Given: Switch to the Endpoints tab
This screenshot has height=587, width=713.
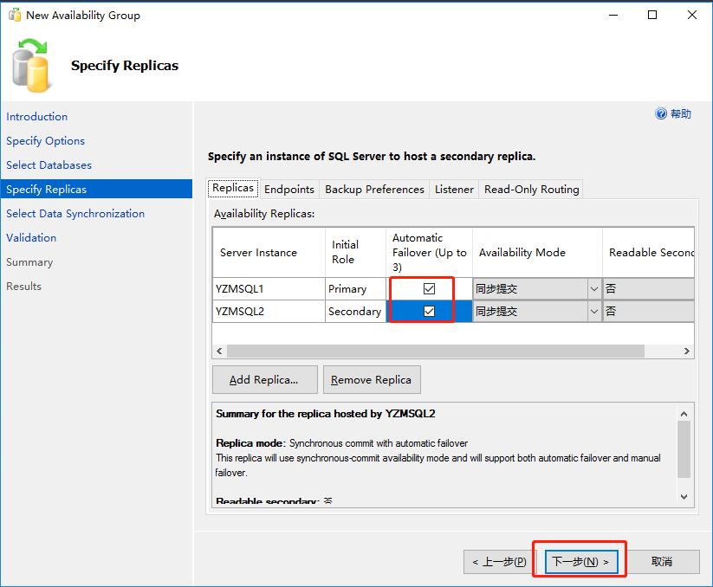Looking at the screenshot, I should [289, 189].
